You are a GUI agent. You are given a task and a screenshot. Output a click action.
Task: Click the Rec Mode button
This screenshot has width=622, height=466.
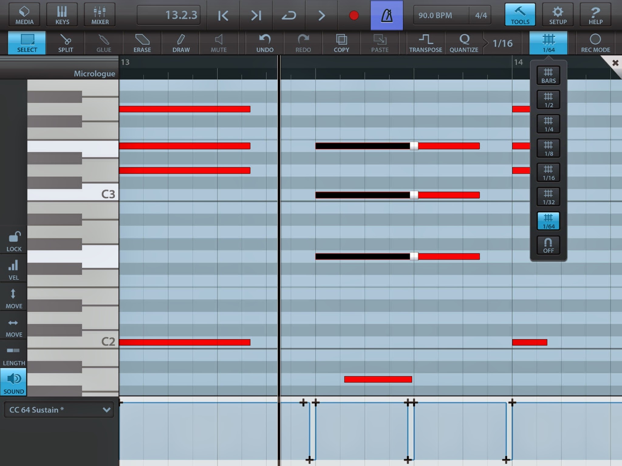click(595, 43)
